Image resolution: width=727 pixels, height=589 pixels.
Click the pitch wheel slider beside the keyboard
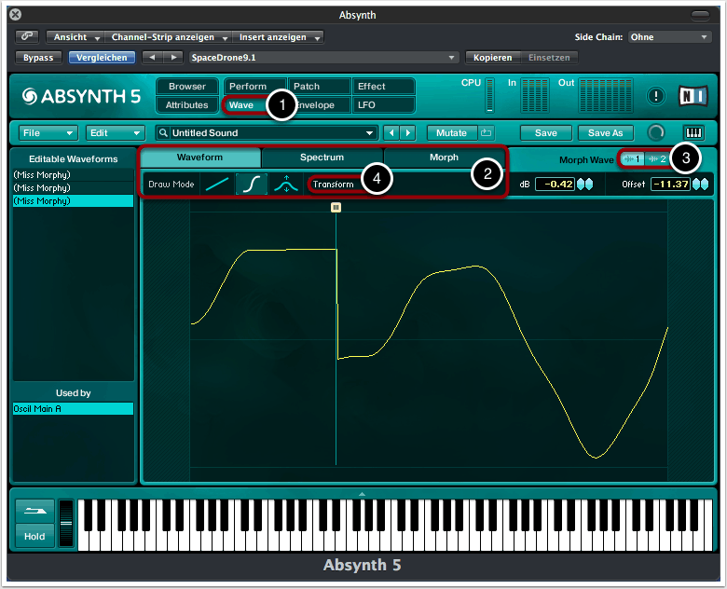click(65, 524)
